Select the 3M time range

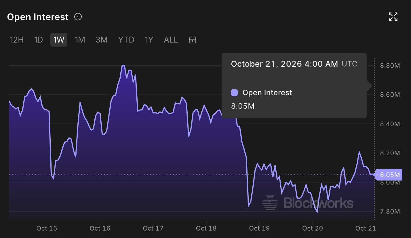(102, 40)
